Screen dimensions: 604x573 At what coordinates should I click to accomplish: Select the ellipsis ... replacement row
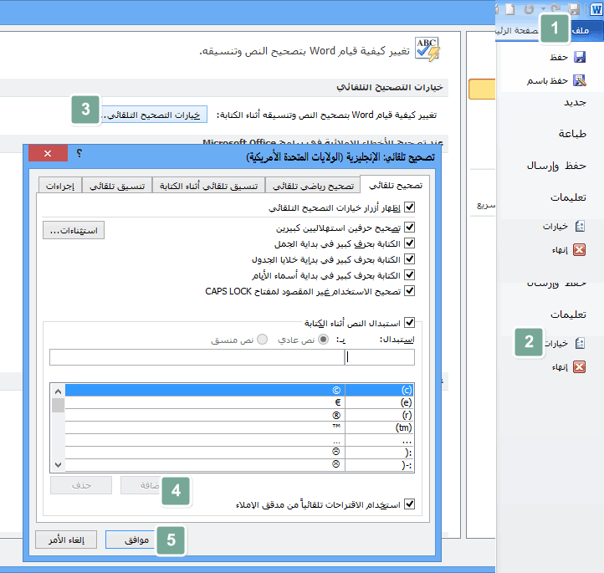(x=239, y=440)
